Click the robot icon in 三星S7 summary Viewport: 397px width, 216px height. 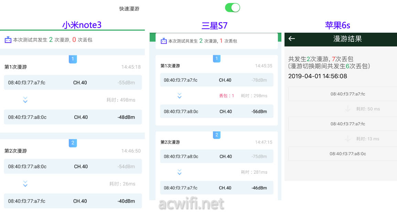(x=163, y=41)
